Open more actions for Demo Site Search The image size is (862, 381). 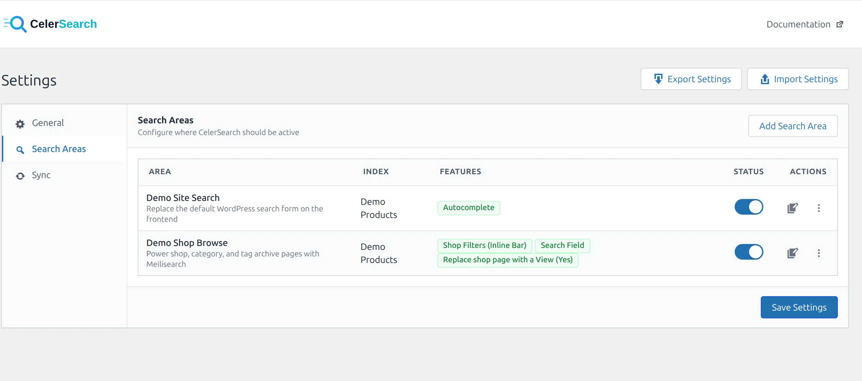(819, 208)
